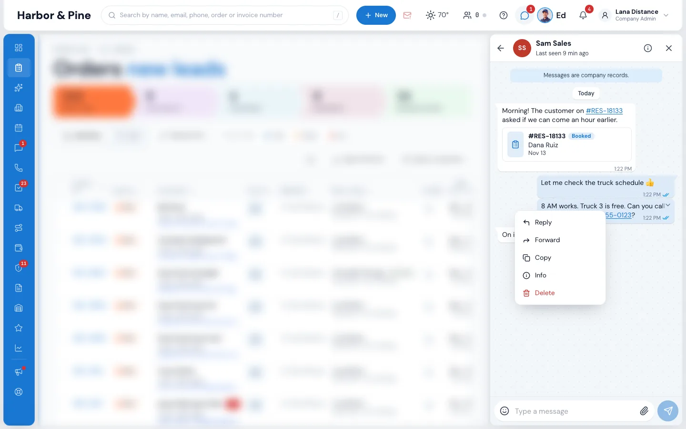
Task: Choose Info in the message menu
Action: [x=560, y=276]
